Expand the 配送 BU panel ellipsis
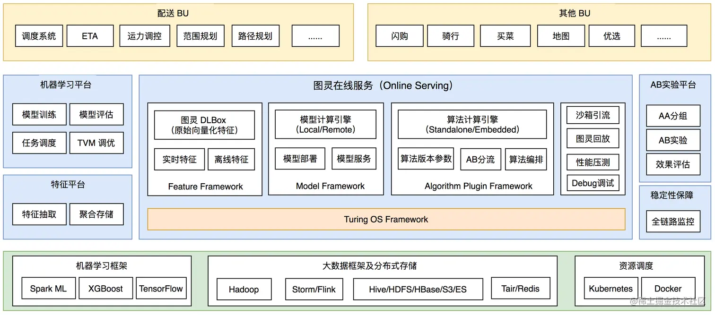The width and height of the screenshot is (715, 315). click(x=315, y=35)
